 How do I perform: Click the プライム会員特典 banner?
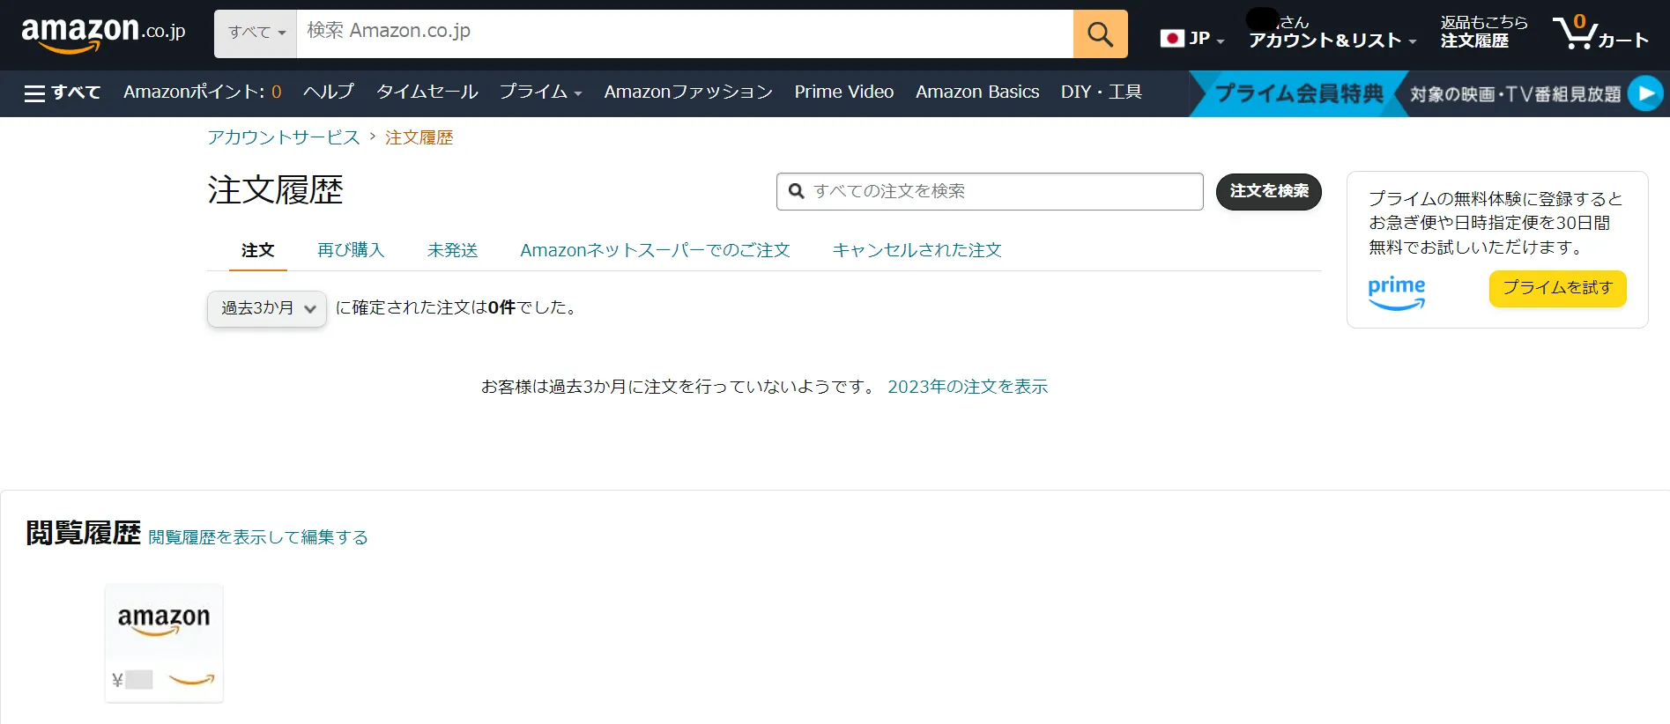(1299, 93)
